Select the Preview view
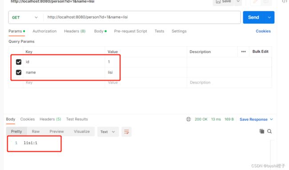289x170 pixels. coord(56,131)
